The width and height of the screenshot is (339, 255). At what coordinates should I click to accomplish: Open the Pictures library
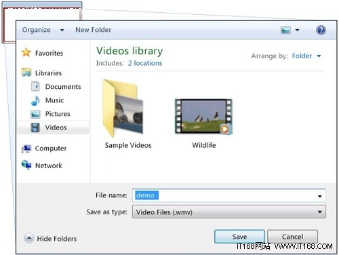[x=58, y=114]
